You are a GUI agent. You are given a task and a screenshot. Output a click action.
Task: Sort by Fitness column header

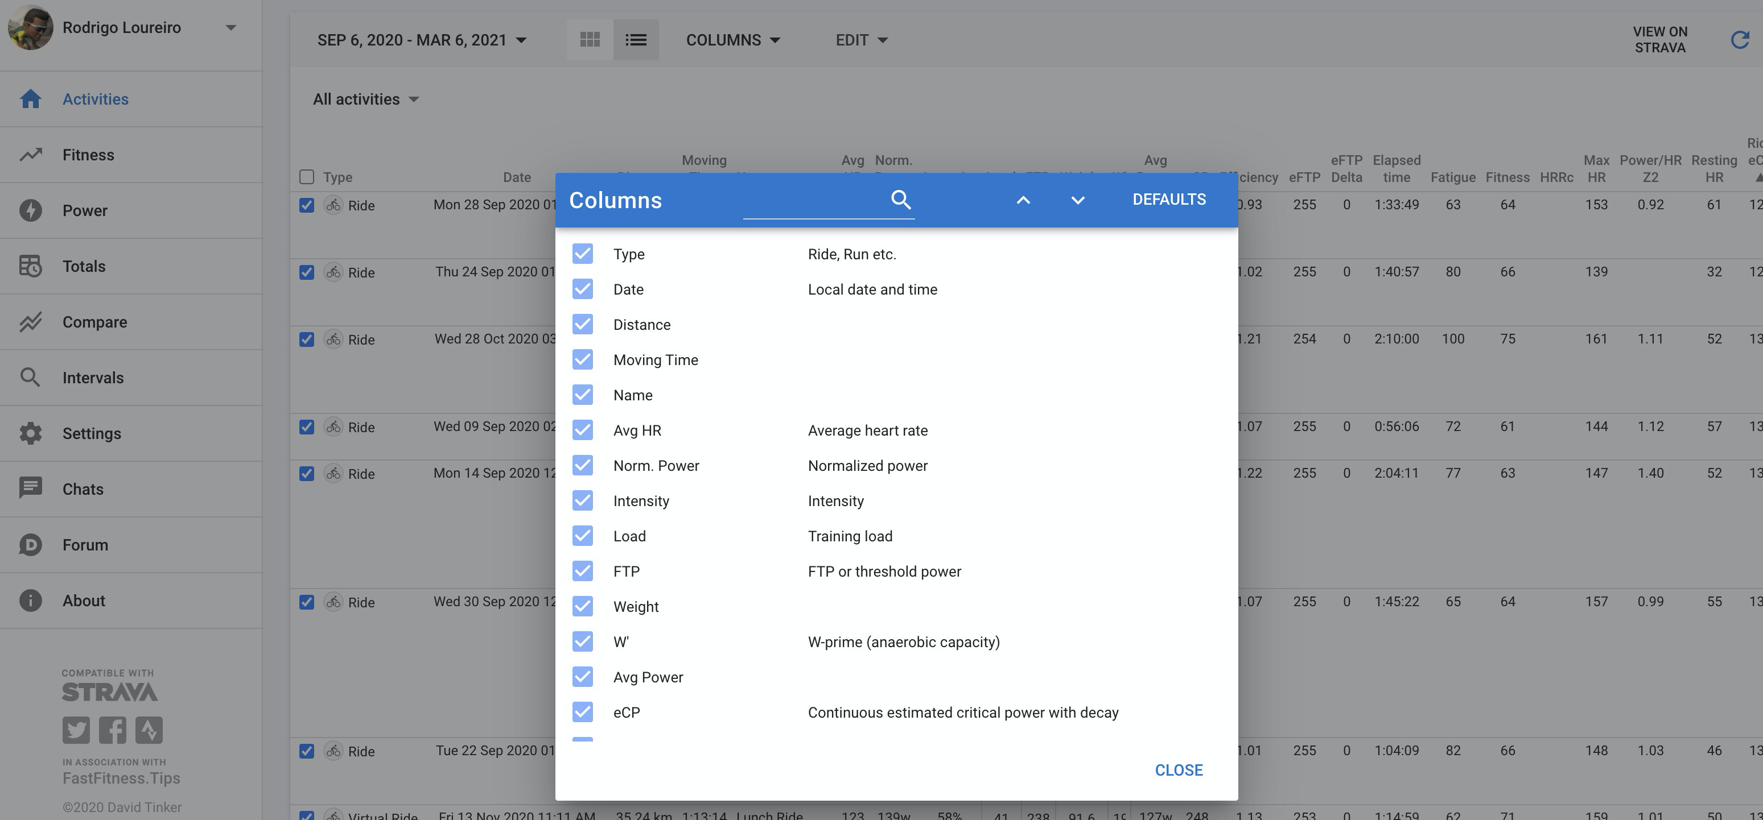[x=1507, y=177]
